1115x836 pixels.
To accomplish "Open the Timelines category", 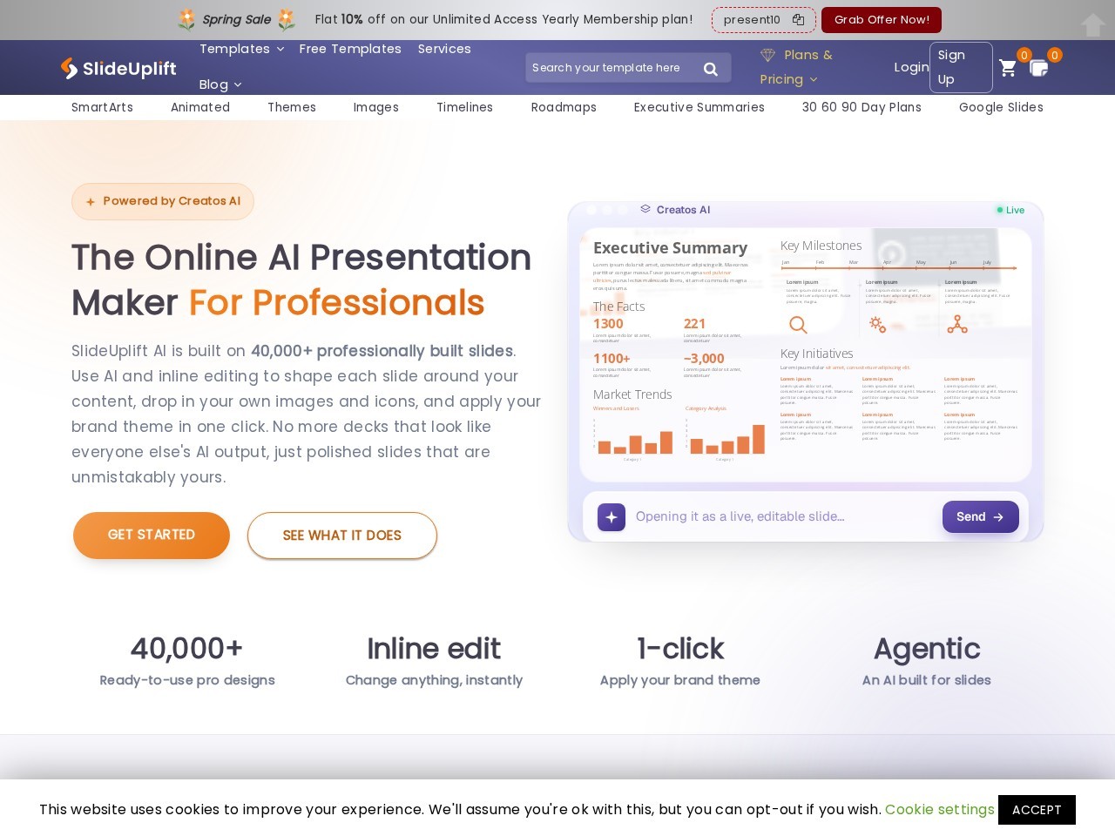I will 465,107.
